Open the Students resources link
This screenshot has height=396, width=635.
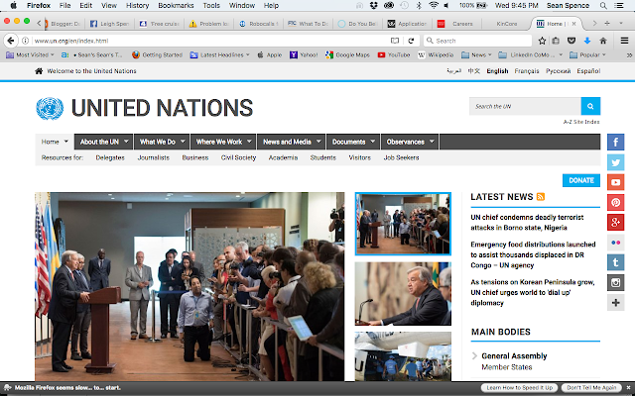[322, 157]
